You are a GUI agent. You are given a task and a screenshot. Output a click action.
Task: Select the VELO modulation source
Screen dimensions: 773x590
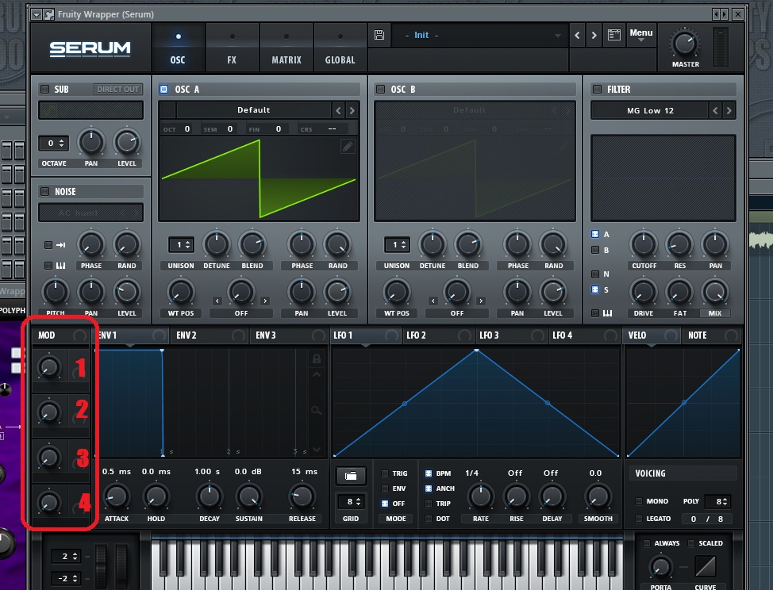tap(652, 335)
